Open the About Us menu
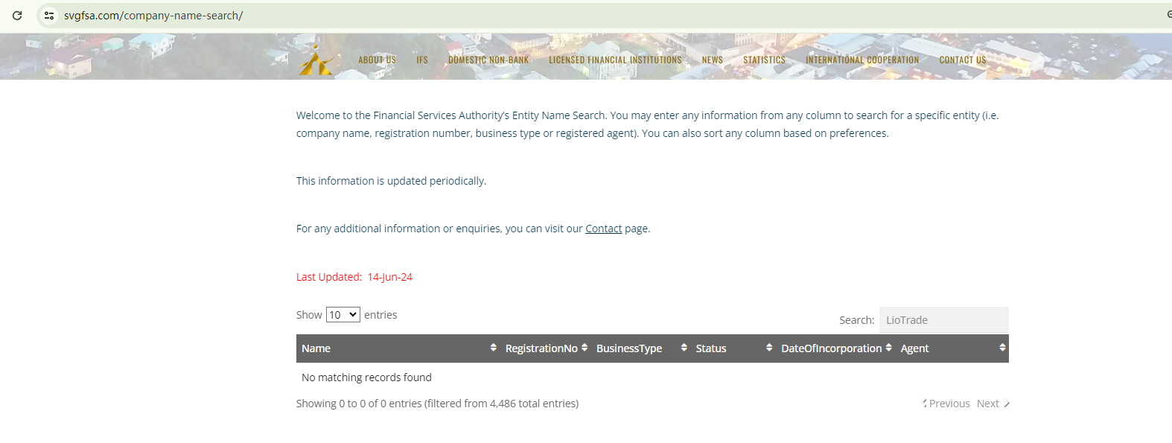 click(377, 60)
